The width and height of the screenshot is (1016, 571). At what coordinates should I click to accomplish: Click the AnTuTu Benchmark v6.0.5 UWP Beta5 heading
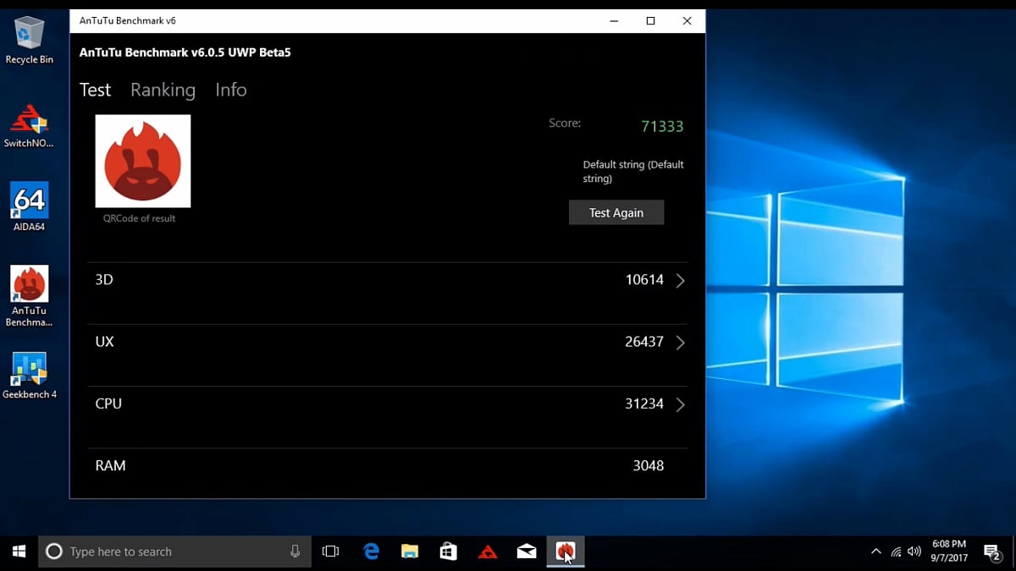[x=185, y=52]
